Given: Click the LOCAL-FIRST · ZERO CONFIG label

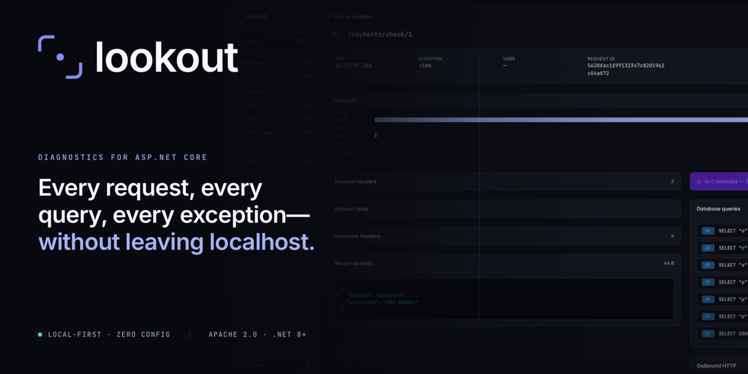Looking at the screenshot, I should [x=109, y=335].
